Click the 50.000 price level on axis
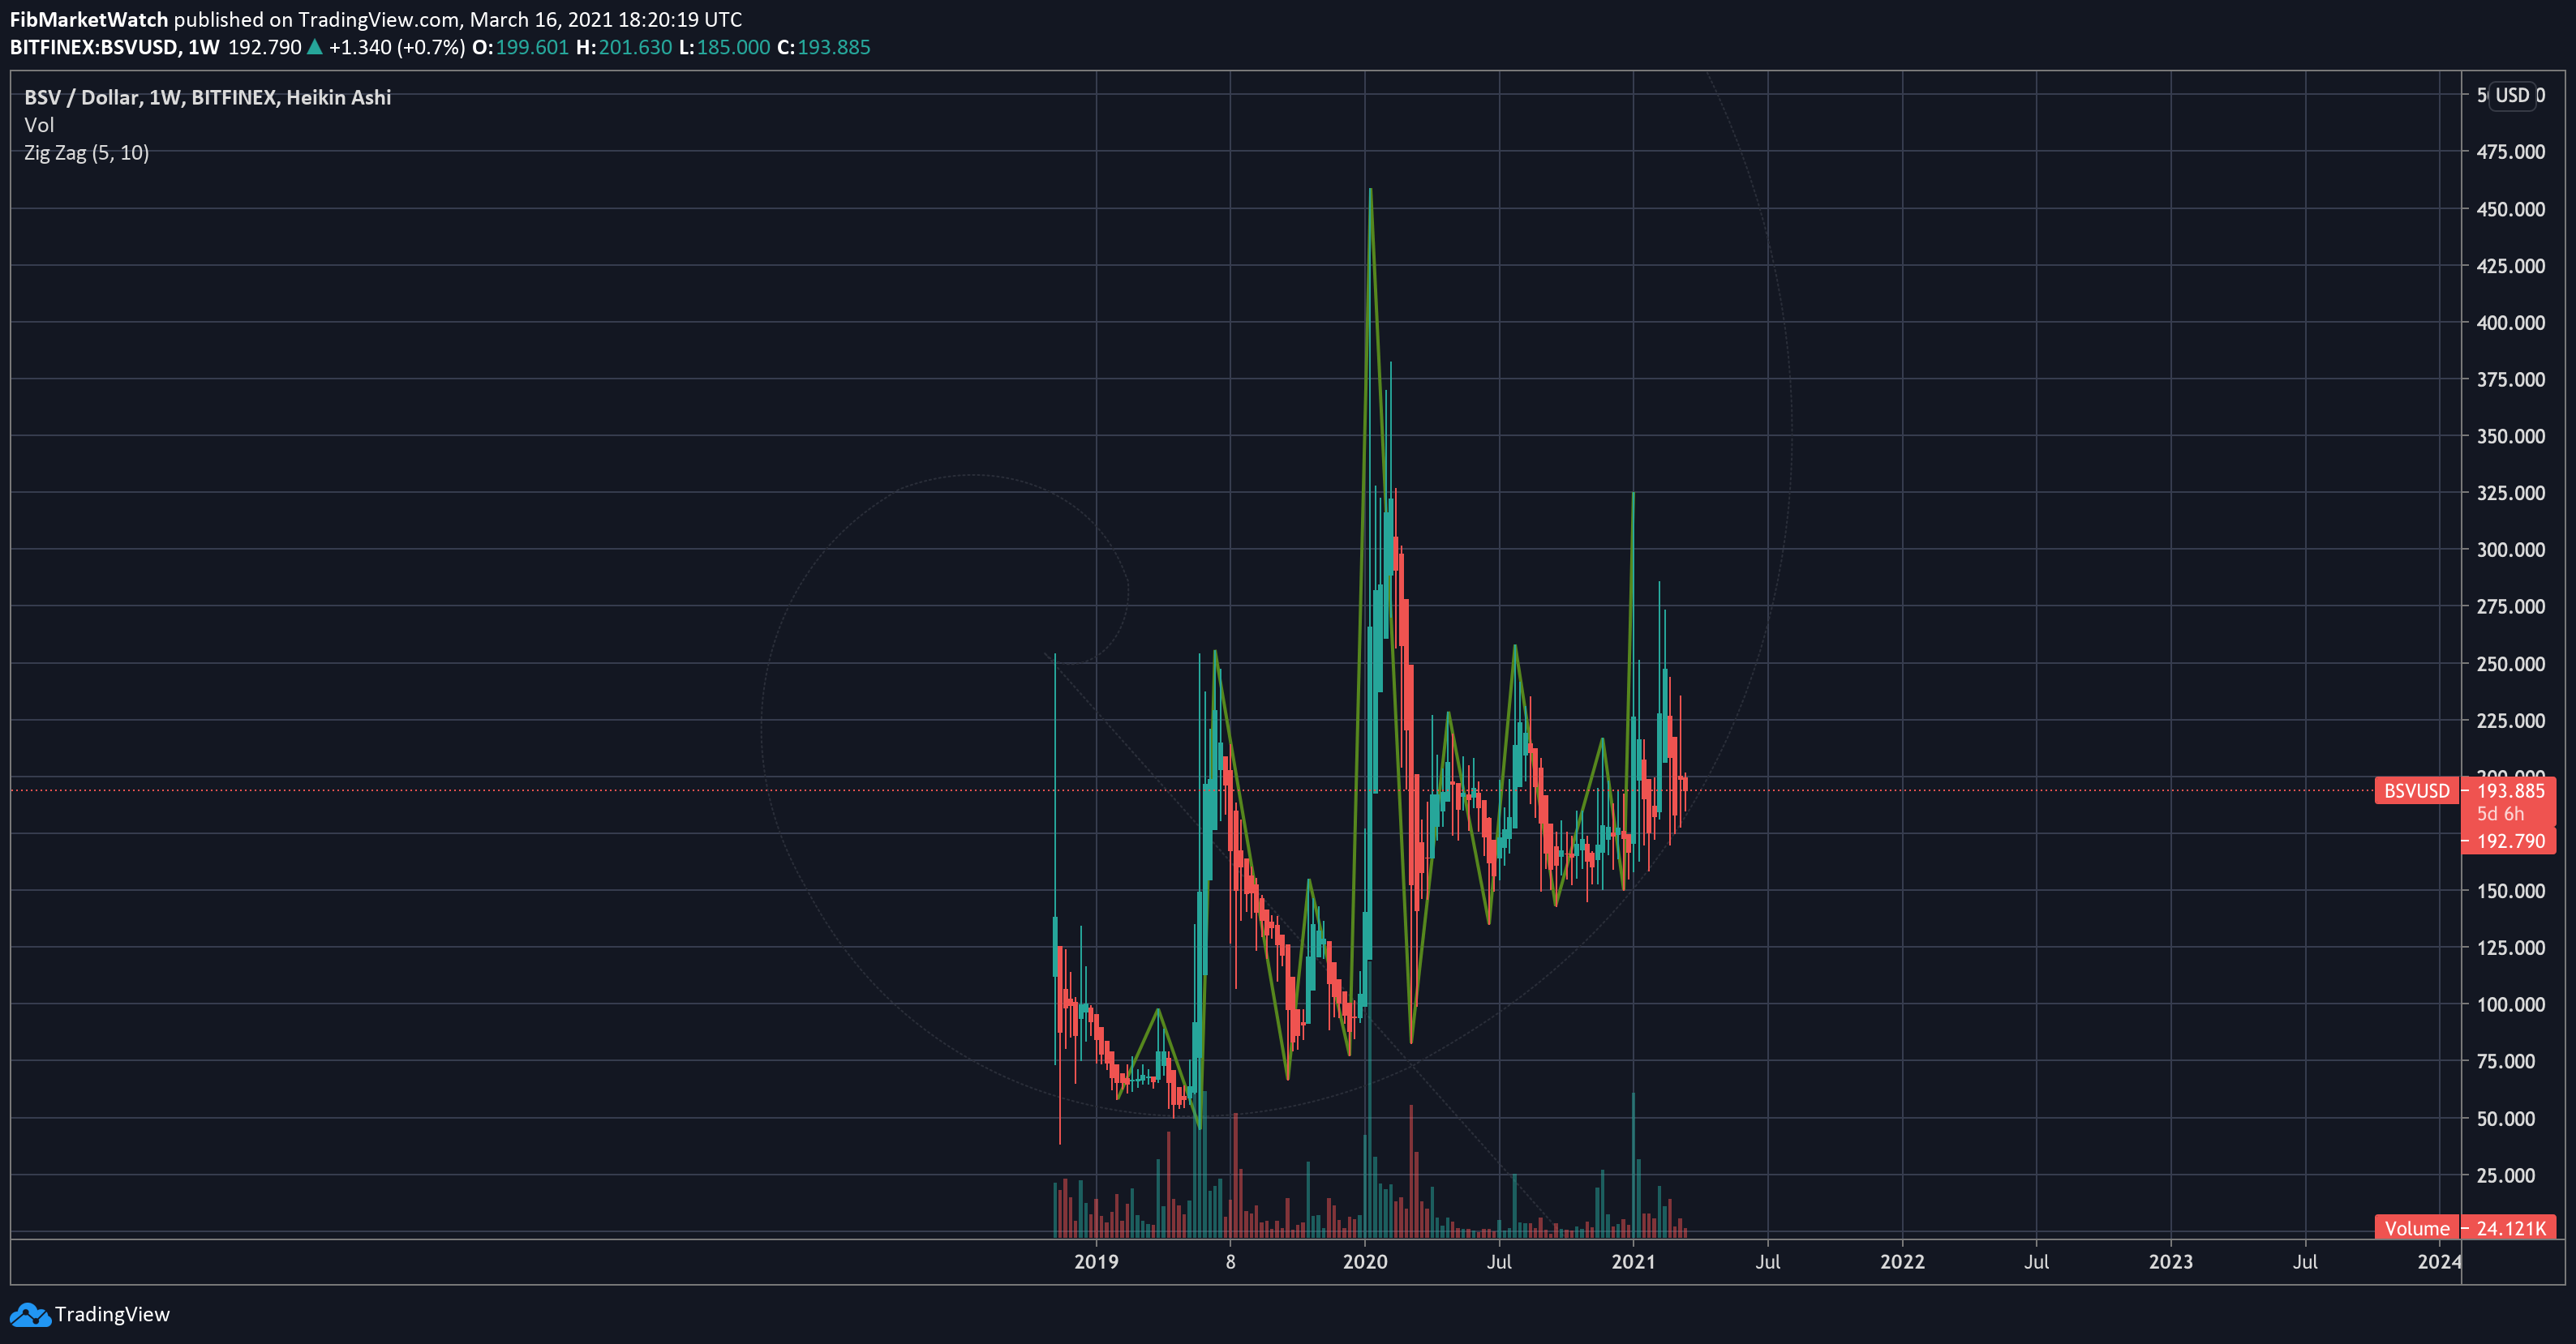 (2506, 1118)
